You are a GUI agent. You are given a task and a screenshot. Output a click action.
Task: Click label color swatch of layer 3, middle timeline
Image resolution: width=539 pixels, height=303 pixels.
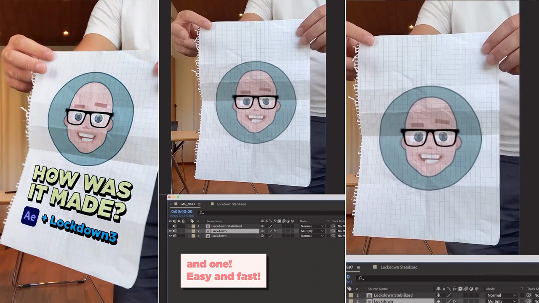[193, 236]
